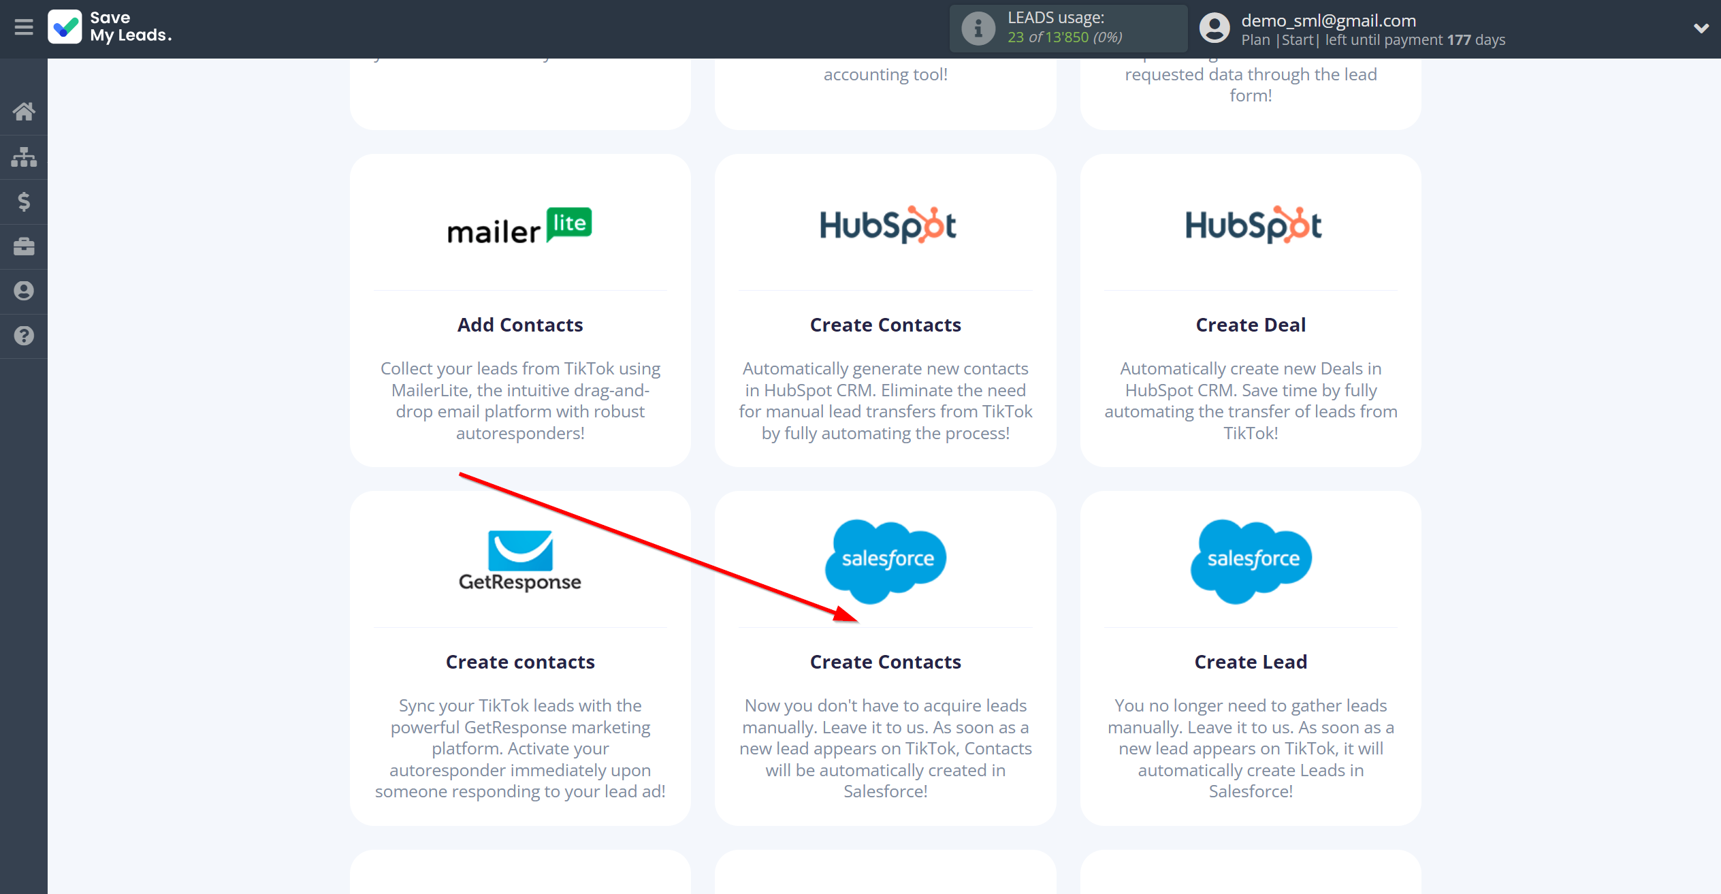Click Salesforce Create Lead description text
The height and width of the screenshot is (894, 1721).
click(x=1251, y=748)
